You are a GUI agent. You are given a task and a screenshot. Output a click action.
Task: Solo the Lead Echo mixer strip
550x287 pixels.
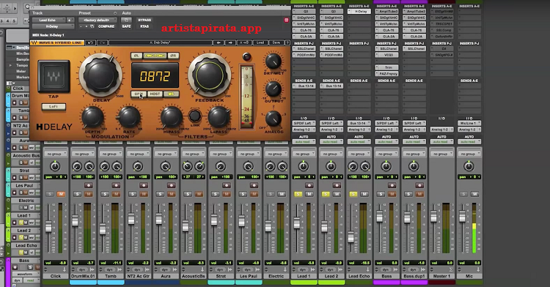(x=353, y=194)
